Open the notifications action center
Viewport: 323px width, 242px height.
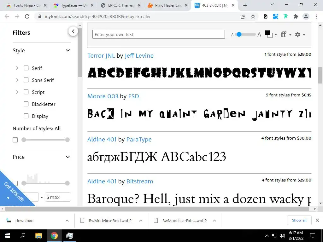click(x=313, y=236)
